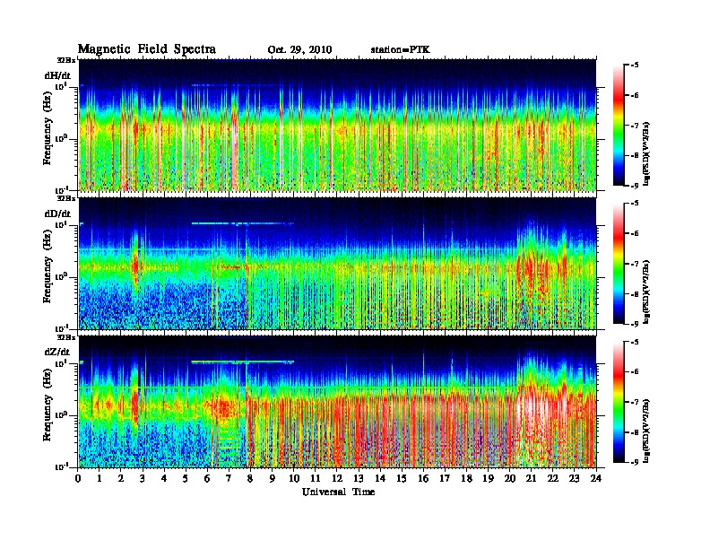710x549 pixels.
Task: Click the "32Hz" label of dZ/dt panel
Action: [x=66, y=337]
